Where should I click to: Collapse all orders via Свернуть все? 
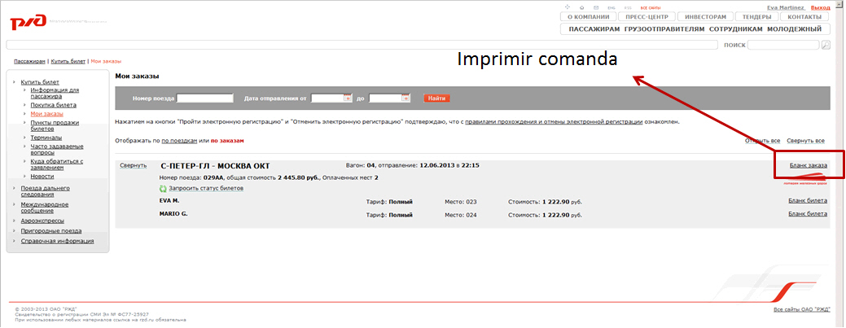[x=804, y=141]
